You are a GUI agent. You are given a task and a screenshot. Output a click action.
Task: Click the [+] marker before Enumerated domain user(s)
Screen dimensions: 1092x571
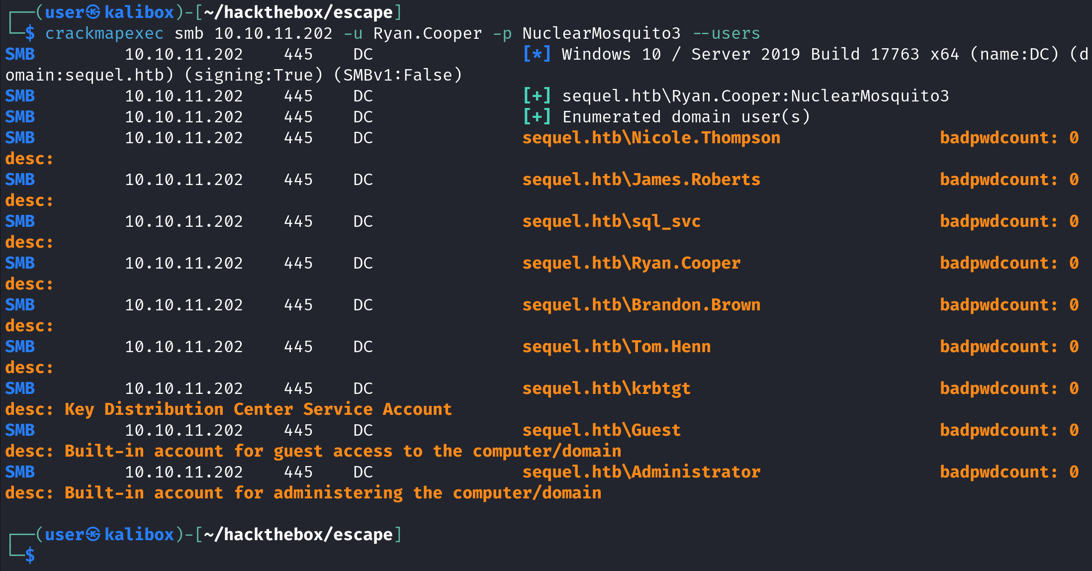pyautogui.click(x=537, y=116)
